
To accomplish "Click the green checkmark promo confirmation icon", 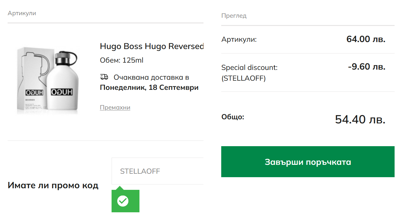I will click(x=123, y=201).
